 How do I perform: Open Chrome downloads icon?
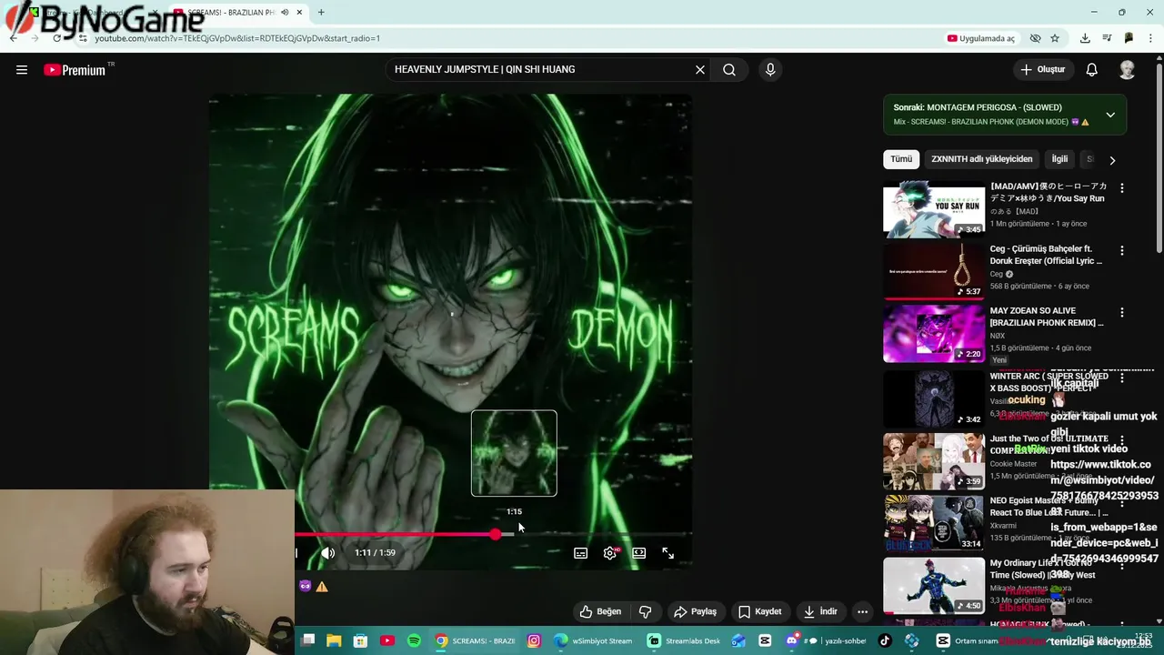[1085, 38]
